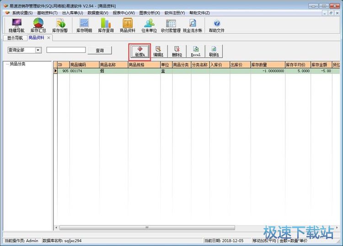This screenshot has width=343, height=246.
Task: Open 收付款管理 toolbar icon
Action: (x=171, y=25)
